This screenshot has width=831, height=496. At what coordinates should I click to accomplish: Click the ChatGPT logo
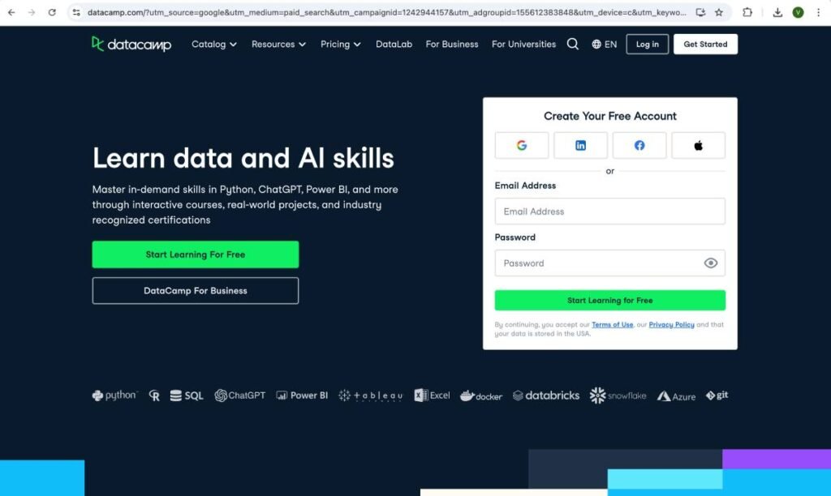coord(239,396)
